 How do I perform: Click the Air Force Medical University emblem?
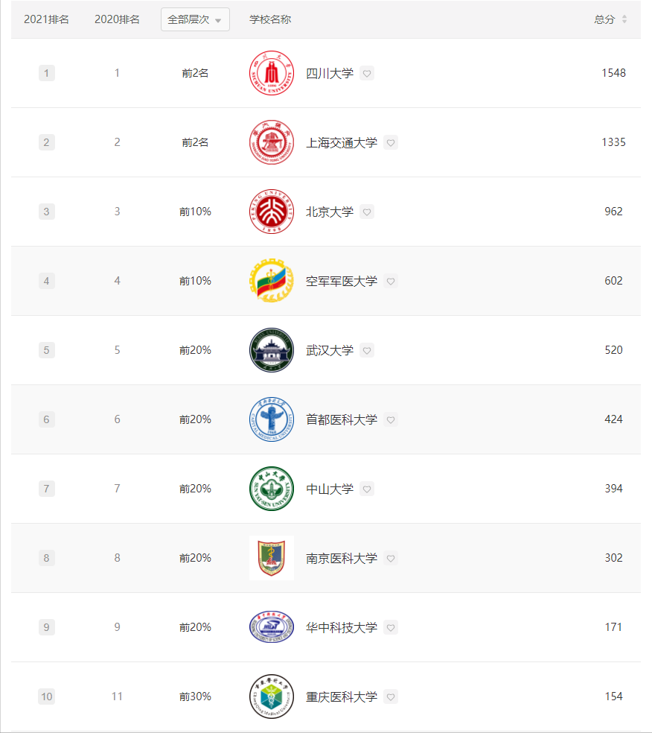[271, 281]
